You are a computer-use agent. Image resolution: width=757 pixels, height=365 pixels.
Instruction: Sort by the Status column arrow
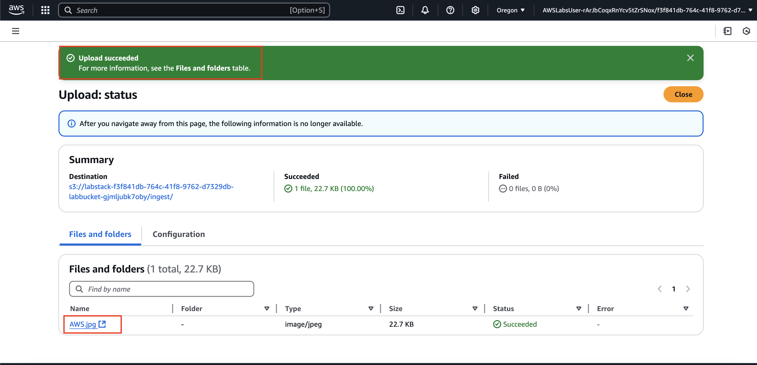(x=578, y=309)
